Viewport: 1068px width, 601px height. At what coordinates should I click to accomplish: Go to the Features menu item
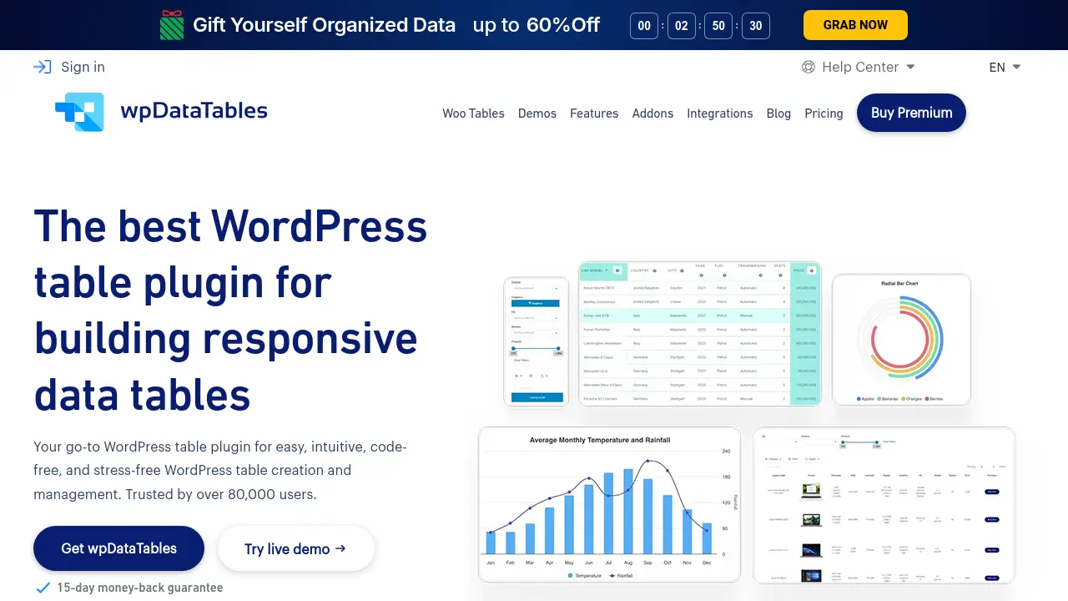594,114
